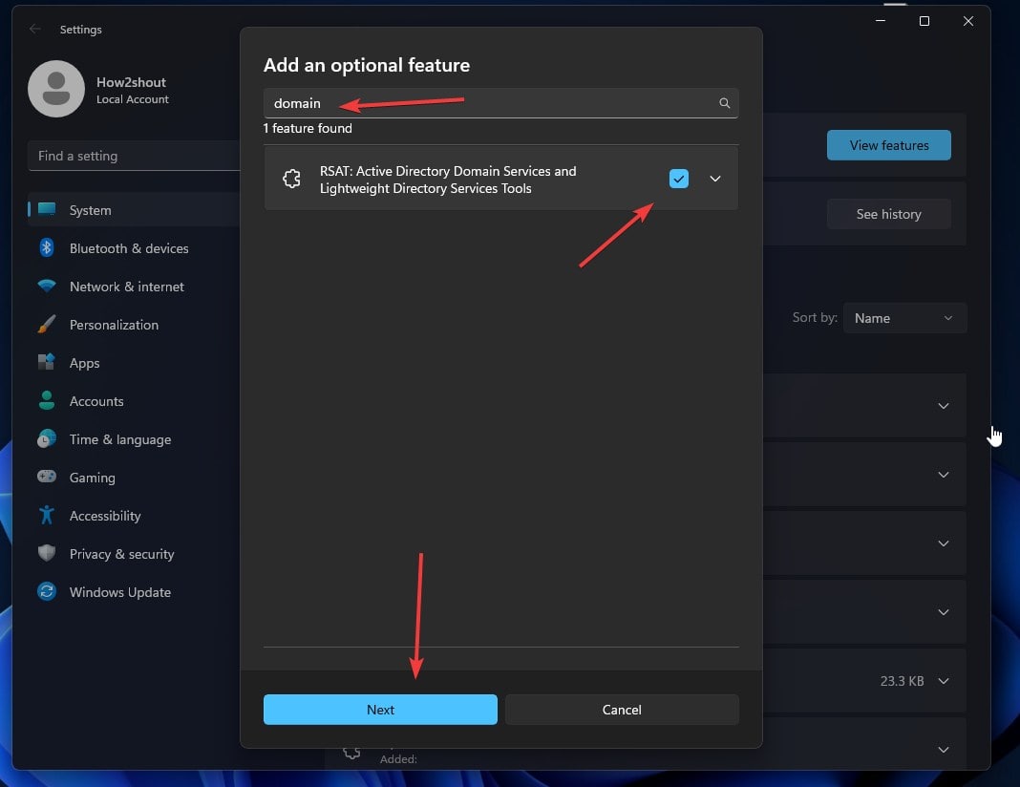Image resolution: width=1020 pixels, height=787 pixels.
Task: Click the Privacy shield icon in sidebar
Action: [46, 553]
